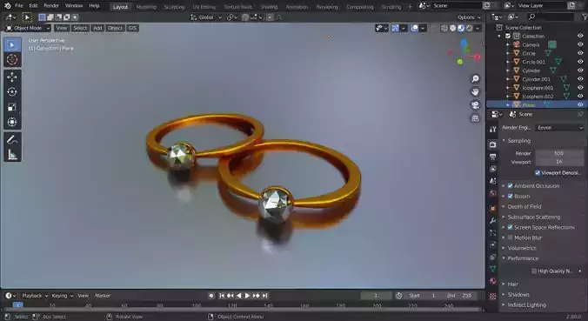Open the timeline Playback menu

pyautogui.click(x=35, y=296)
